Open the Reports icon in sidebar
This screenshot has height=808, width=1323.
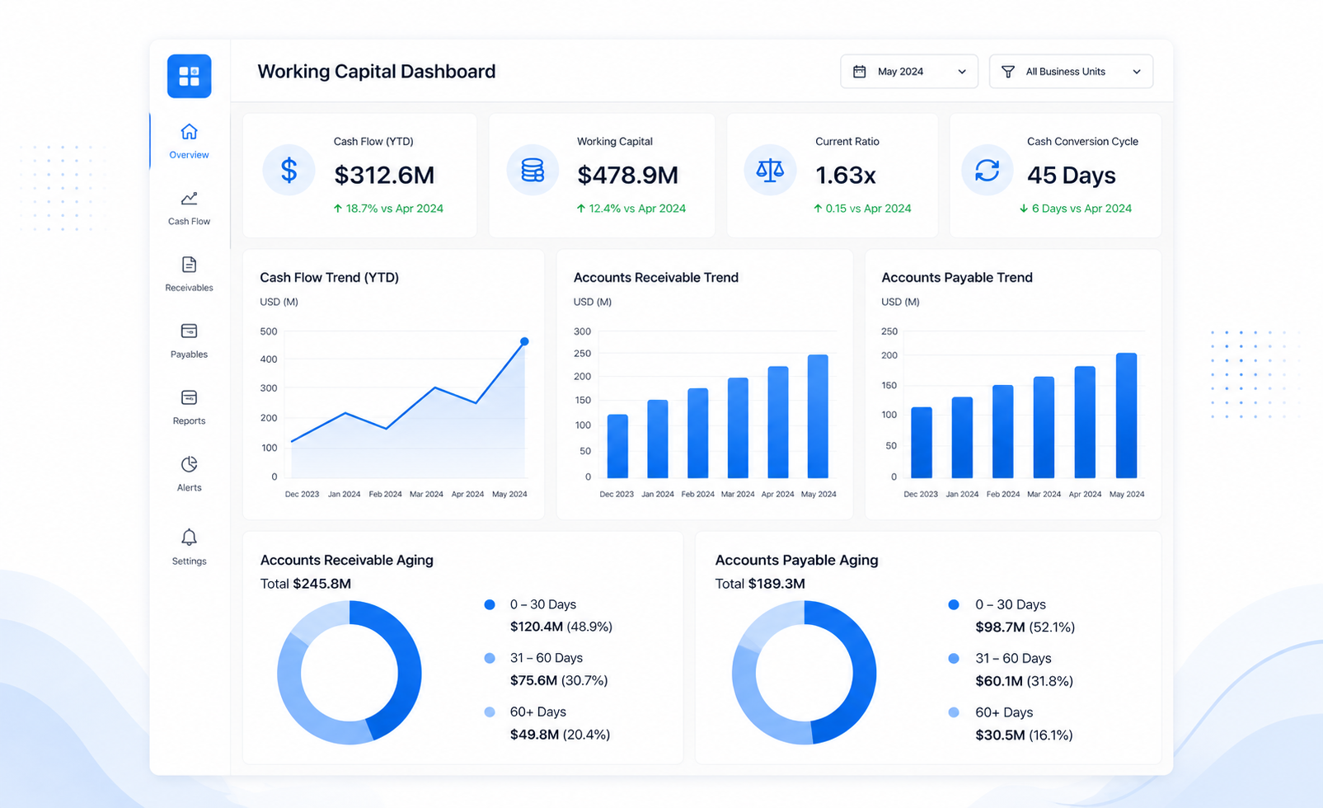tap(189, 397)
